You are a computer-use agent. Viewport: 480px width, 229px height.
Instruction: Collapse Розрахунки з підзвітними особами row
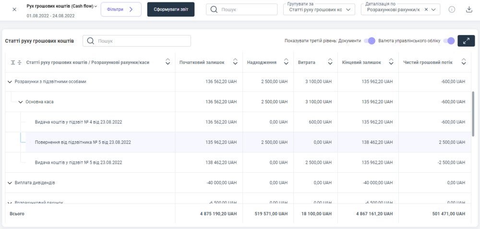(10, 82)
